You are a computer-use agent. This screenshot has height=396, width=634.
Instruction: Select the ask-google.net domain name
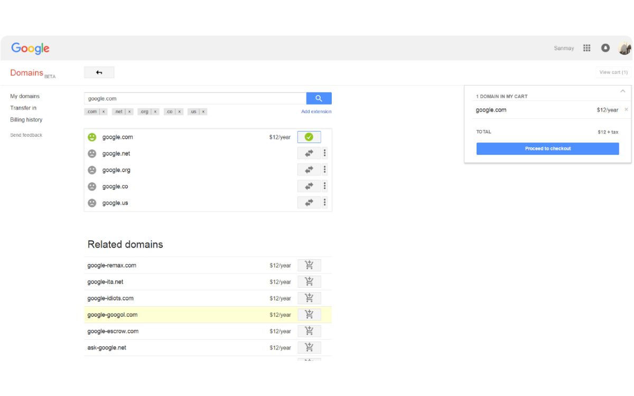[x=107, y=347]
